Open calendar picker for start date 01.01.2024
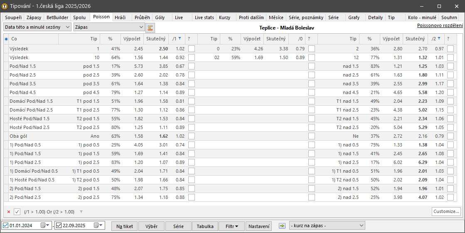This screenshot has height=233, width=465. click(x=44, y=226)
